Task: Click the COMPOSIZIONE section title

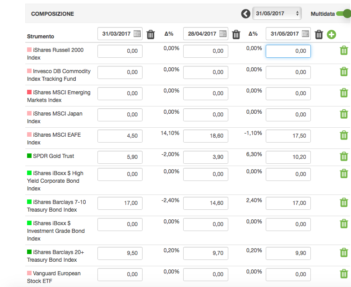Action: tap(52, 14)
